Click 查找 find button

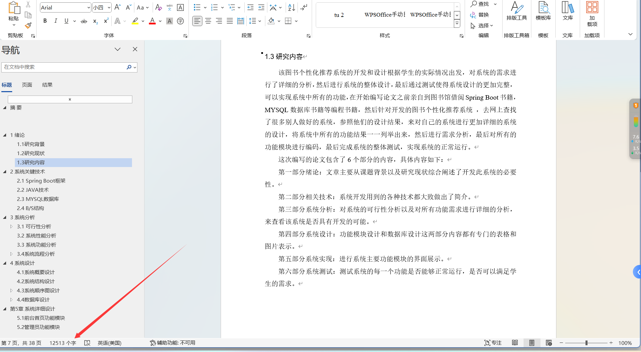tap(480, 4)
